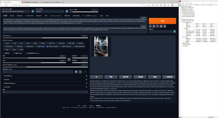Switch to Additional Networks tab

tap(56, 16)
